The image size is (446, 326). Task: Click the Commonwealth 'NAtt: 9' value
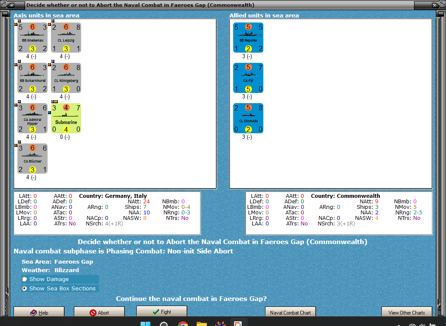point(369,201)
